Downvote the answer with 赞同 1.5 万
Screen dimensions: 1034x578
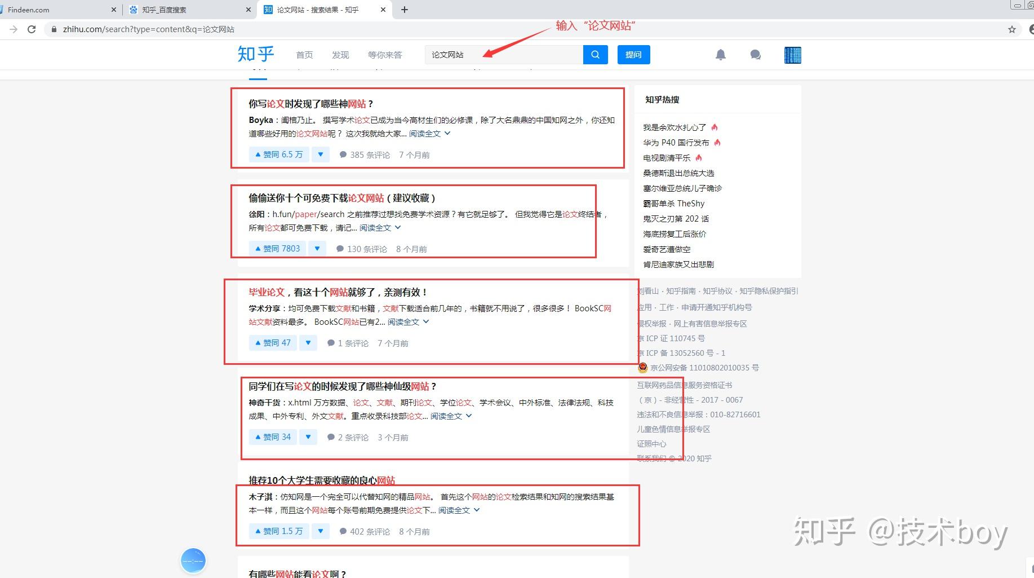tap(321, 531)
